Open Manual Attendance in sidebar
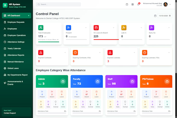Image resolution: width=177 pixels, height=118 pixels. pyautogui.click(x=16, y=62)
